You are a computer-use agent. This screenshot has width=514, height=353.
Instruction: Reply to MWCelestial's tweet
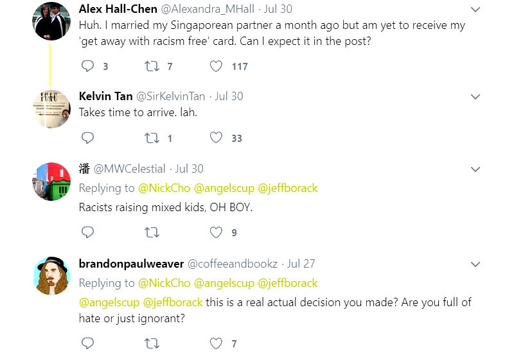[88, 232]
